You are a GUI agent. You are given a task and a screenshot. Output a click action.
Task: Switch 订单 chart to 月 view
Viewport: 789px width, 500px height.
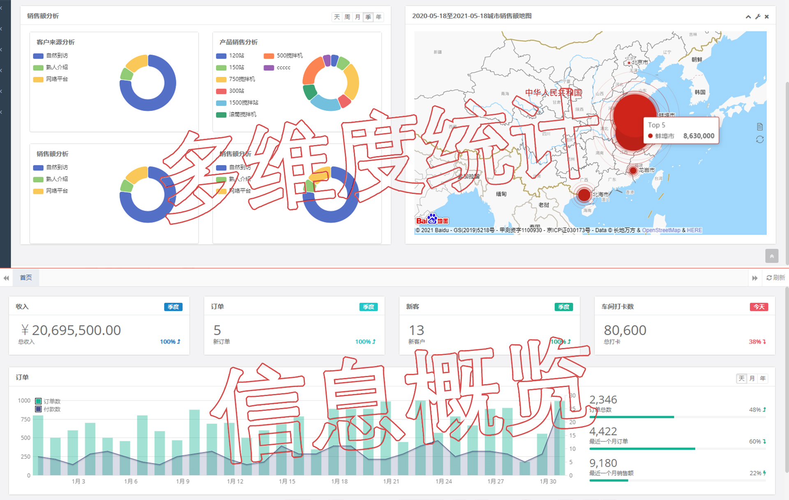[752, 378]
